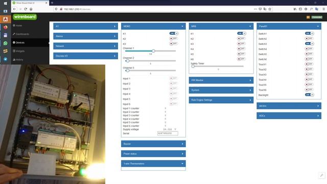Toggle Panel01 Touch1 switch
Screen dimensions: 327x184
[x=309, y=64]
